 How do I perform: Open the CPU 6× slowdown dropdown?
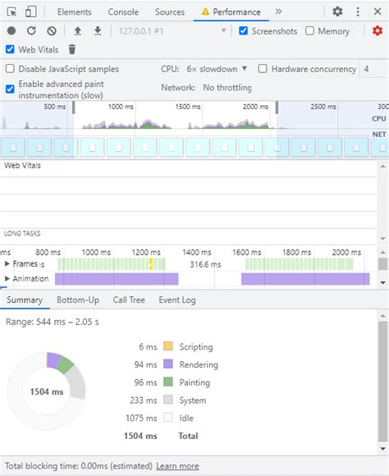coord(217,69)
